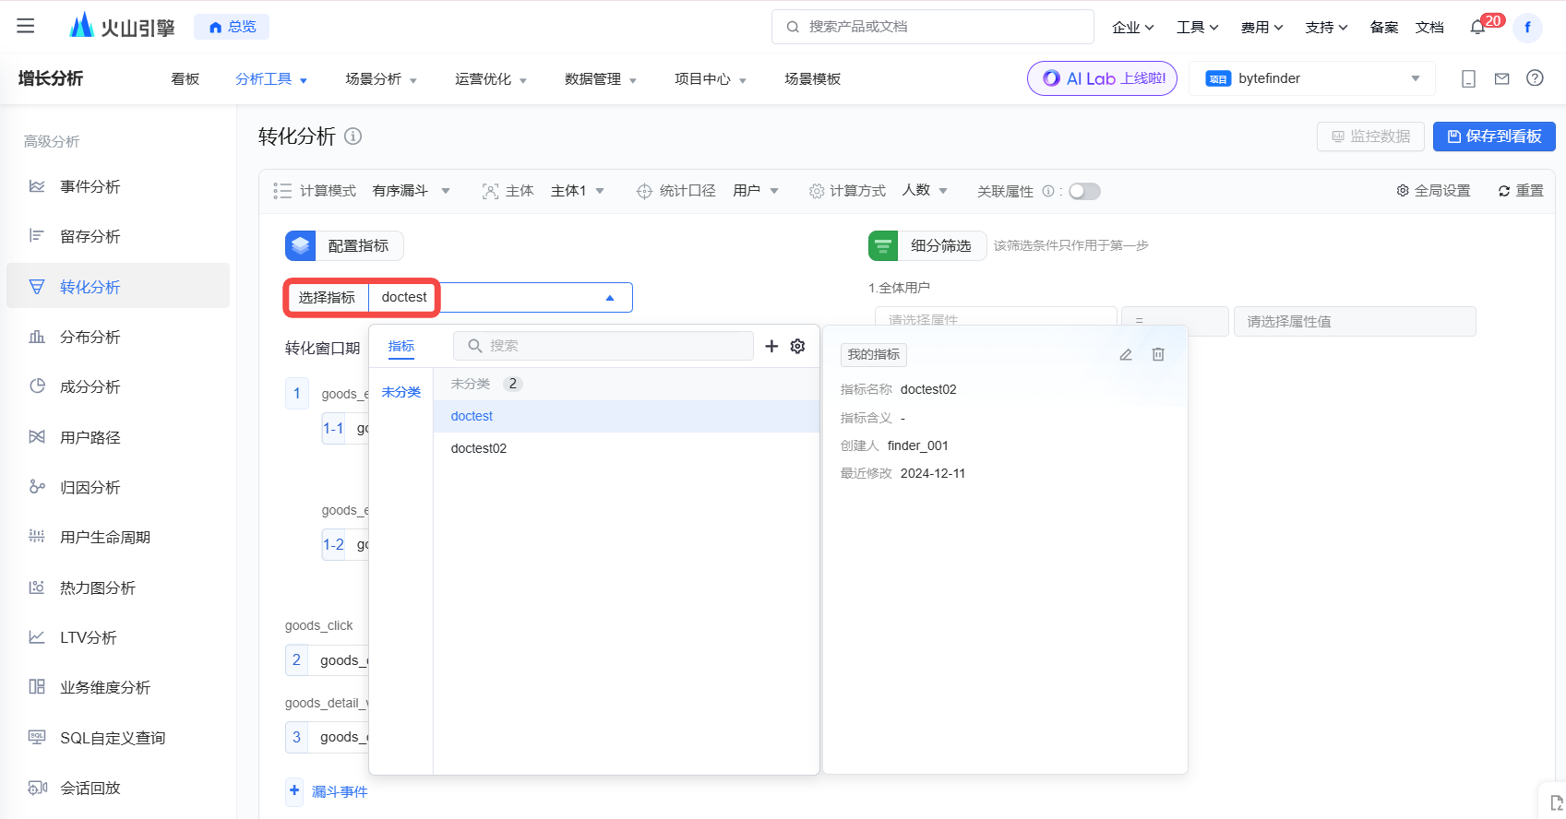1566x819 pixels.
Task: Click the 关联属性 info icon
Action: (1048, 191)
